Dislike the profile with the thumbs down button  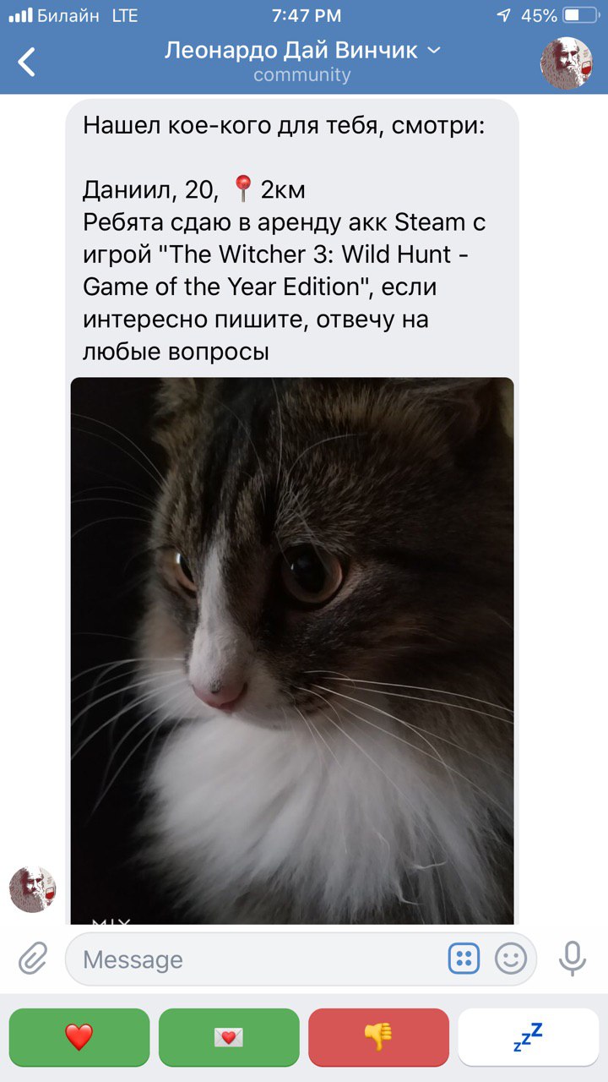tap(378, 1036)
